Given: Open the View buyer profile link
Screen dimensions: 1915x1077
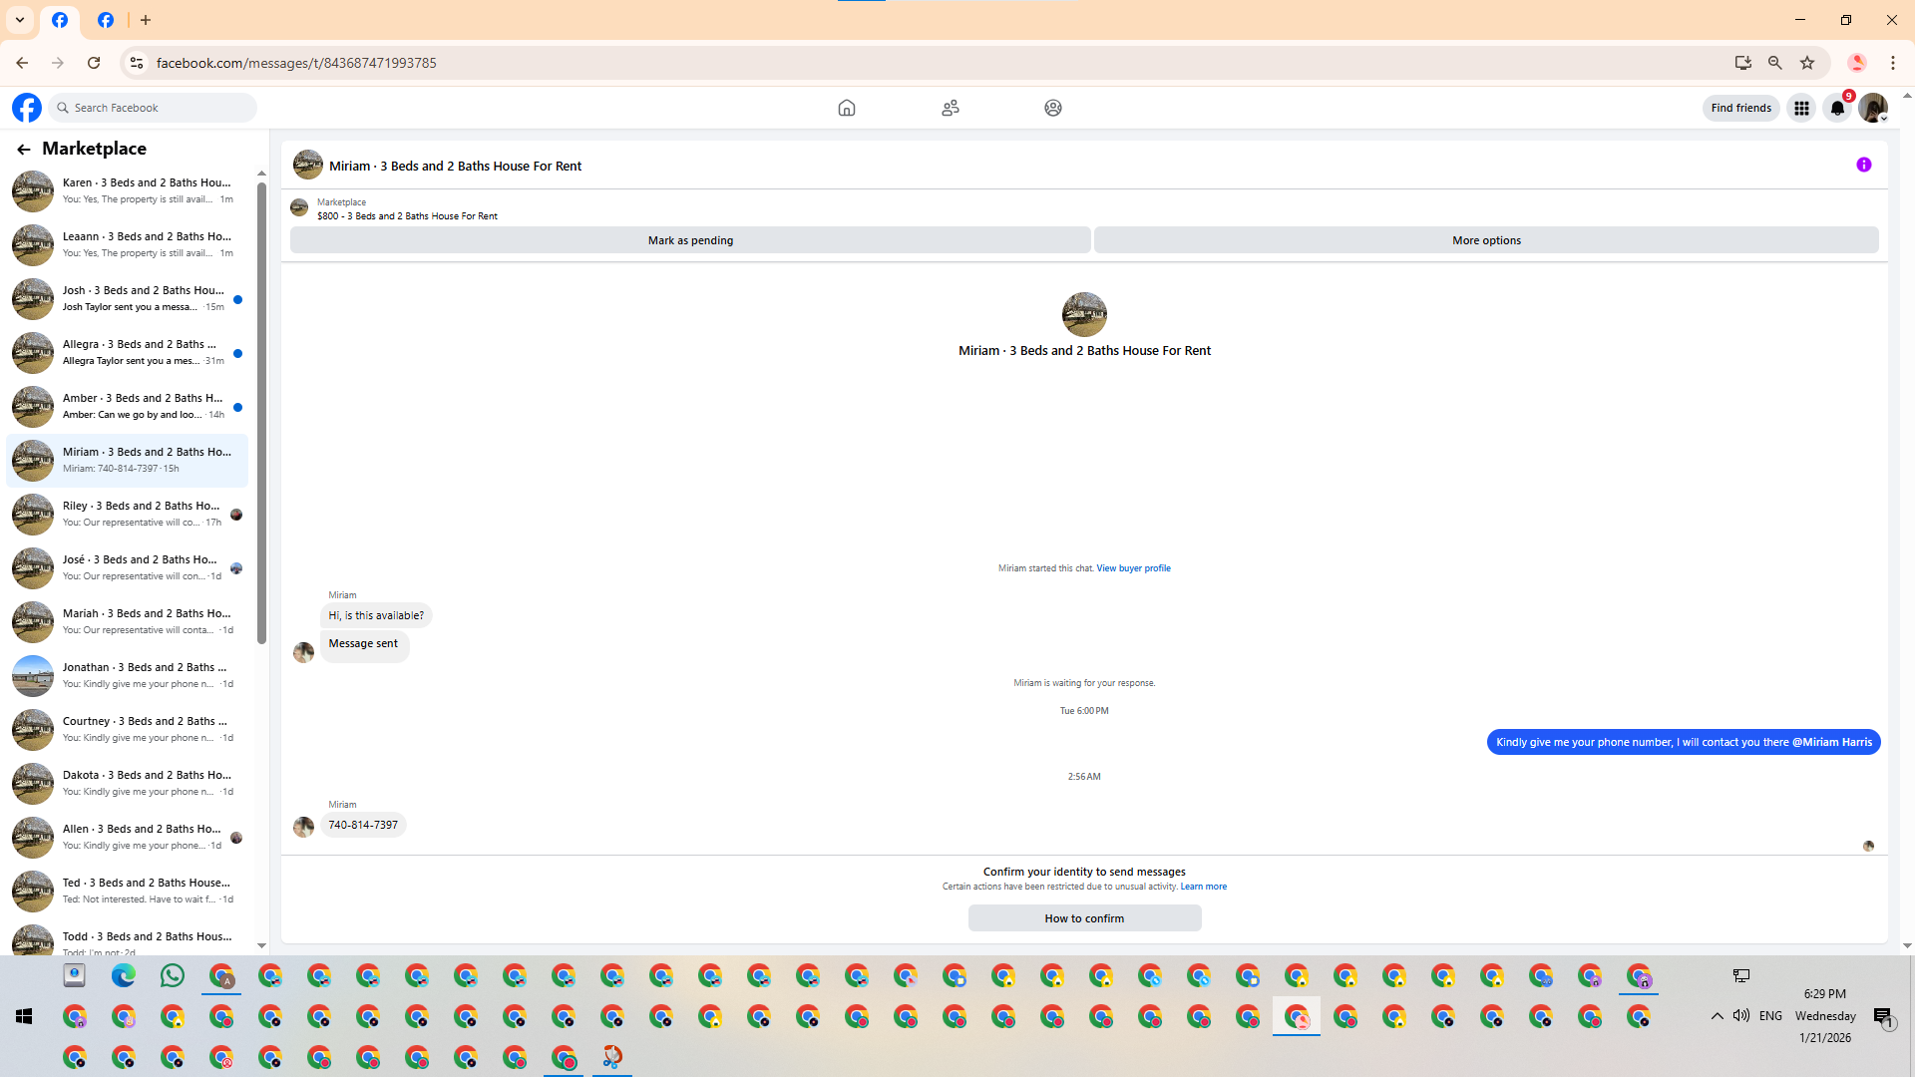Looking at the screenshot, I should (1133, 568).
